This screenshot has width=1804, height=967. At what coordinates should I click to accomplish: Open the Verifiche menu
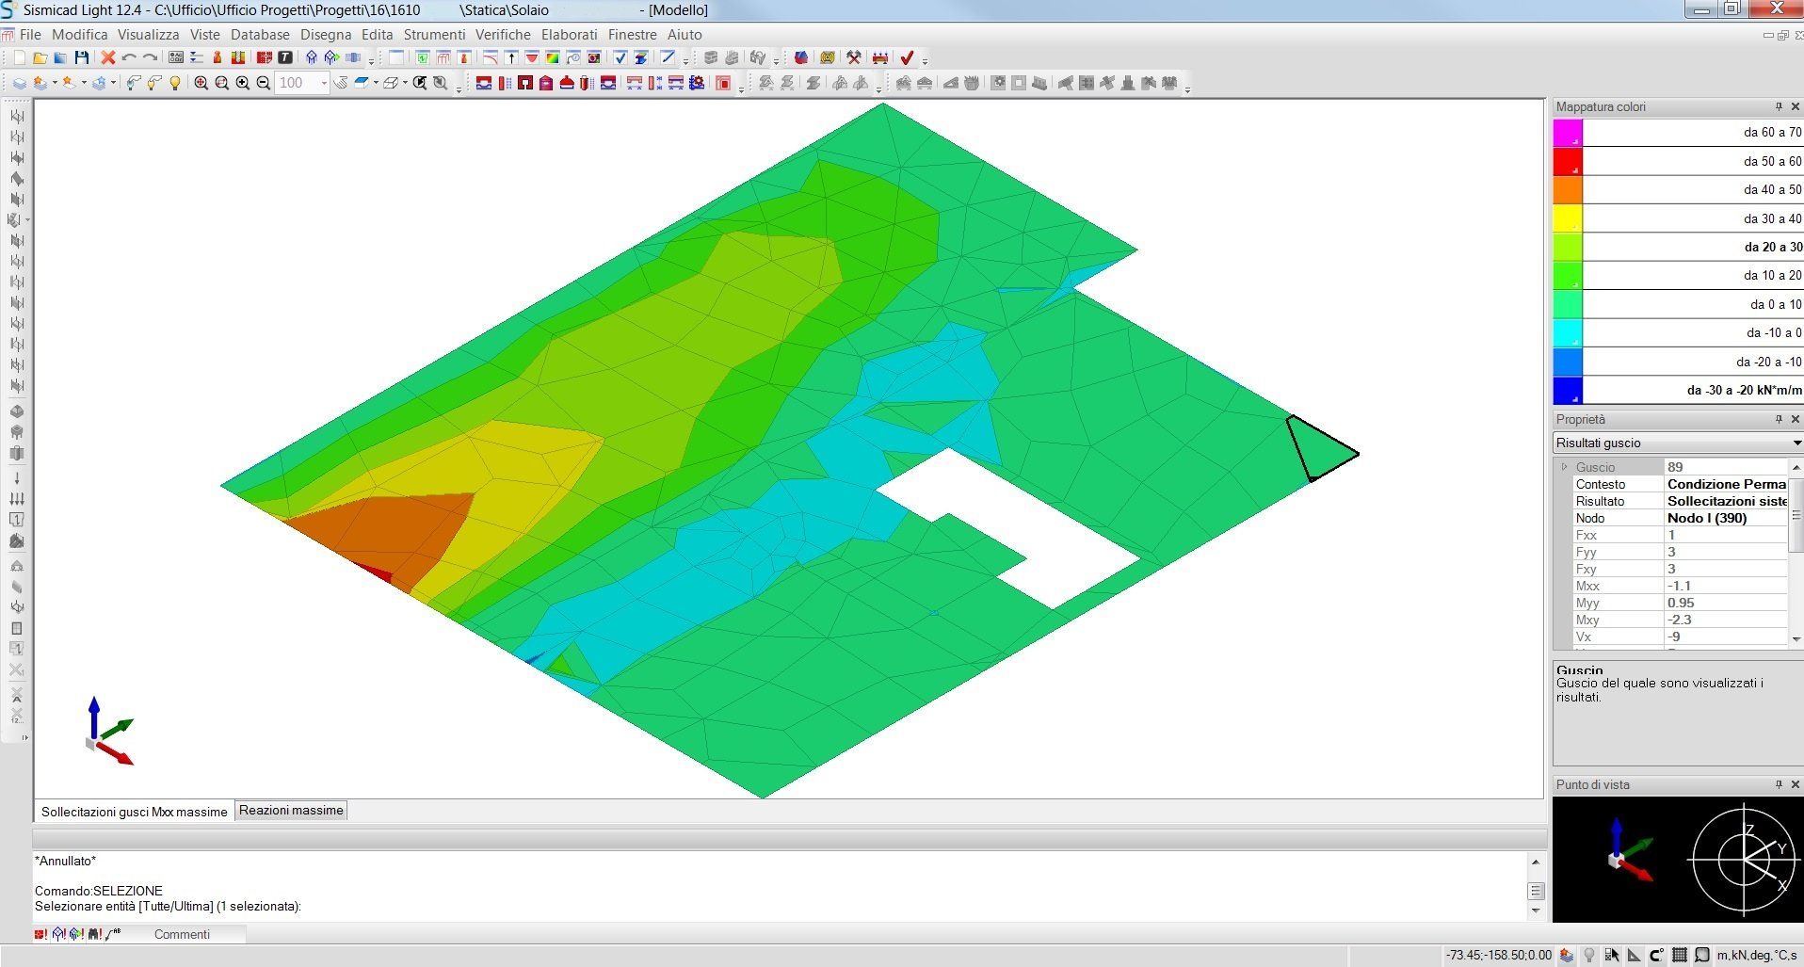coord(503,35)
